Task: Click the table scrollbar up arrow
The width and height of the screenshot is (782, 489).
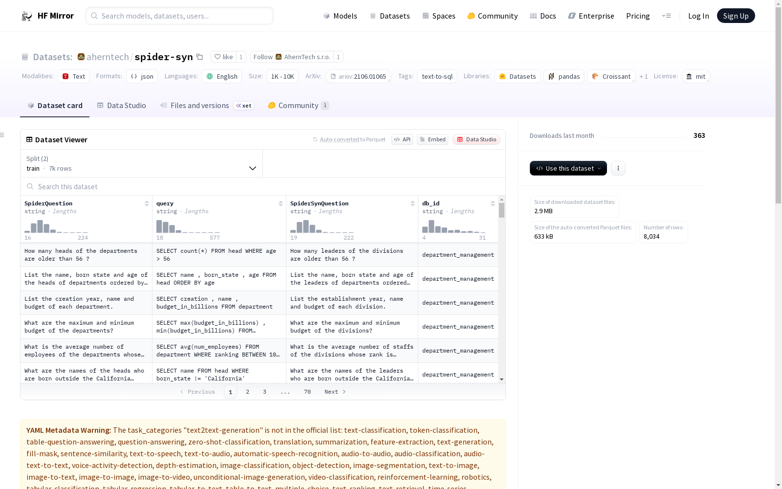Action: tap(501, 200)
